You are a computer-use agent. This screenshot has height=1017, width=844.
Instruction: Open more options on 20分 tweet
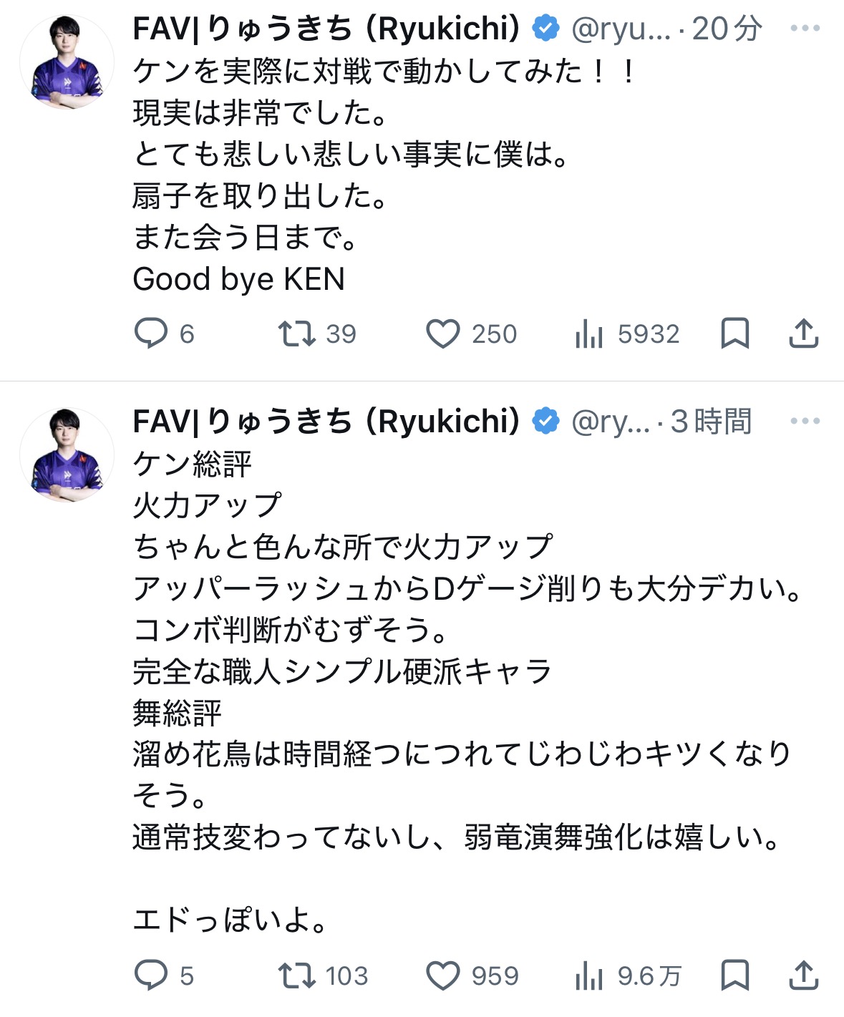(805, 29)
